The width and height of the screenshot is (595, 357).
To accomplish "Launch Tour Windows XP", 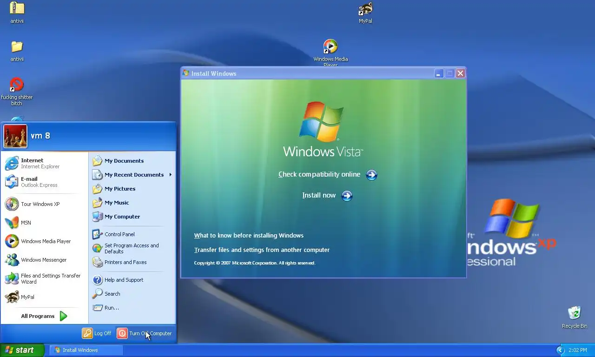I will pyautogui.click(x=45, y=204).
